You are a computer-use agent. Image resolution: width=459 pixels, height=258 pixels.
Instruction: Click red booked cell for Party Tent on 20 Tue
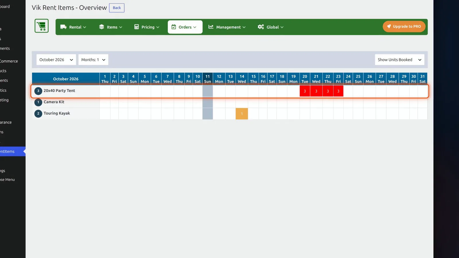coord(305,91)
